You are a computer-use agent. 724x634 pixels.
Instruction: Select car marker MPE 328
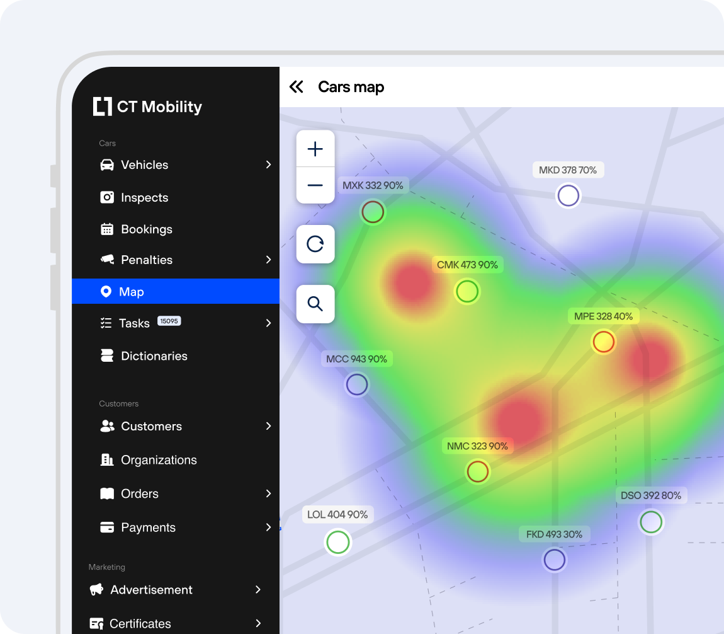tap(604, 342)
